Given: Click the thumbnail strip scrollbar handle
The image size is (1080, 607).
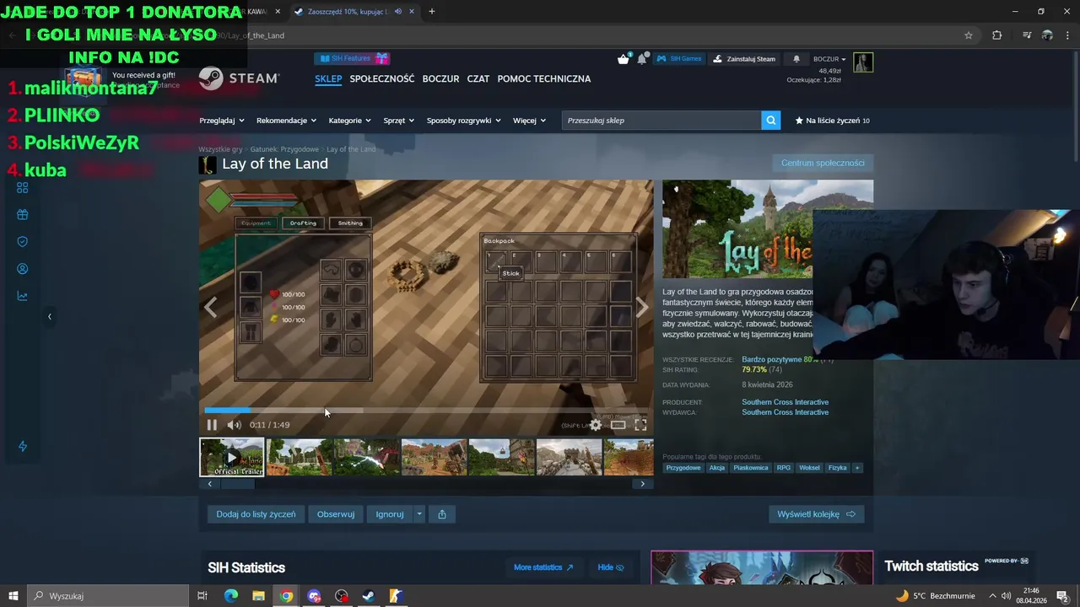Looking at the screenshot, I should click(x=237, y=484).
